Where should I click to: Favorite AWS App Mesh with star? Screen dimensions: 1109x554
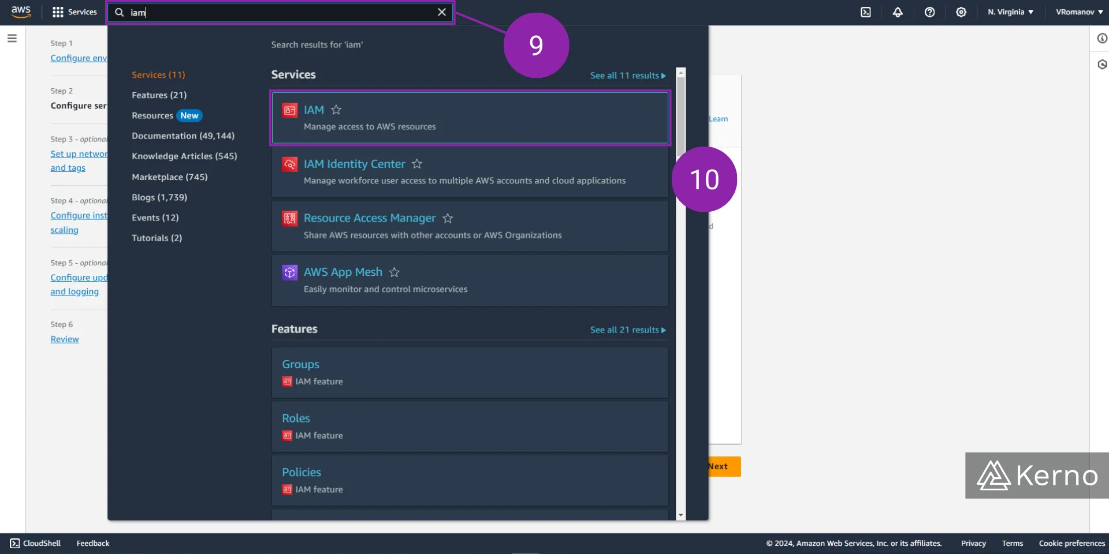pyautogui.click(x=395, y=272)
